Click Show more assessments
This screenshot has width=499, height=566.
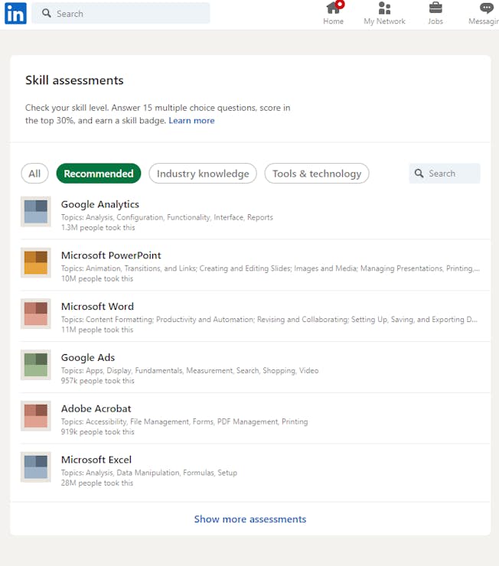pyautogui.click(x=249, y=519)
